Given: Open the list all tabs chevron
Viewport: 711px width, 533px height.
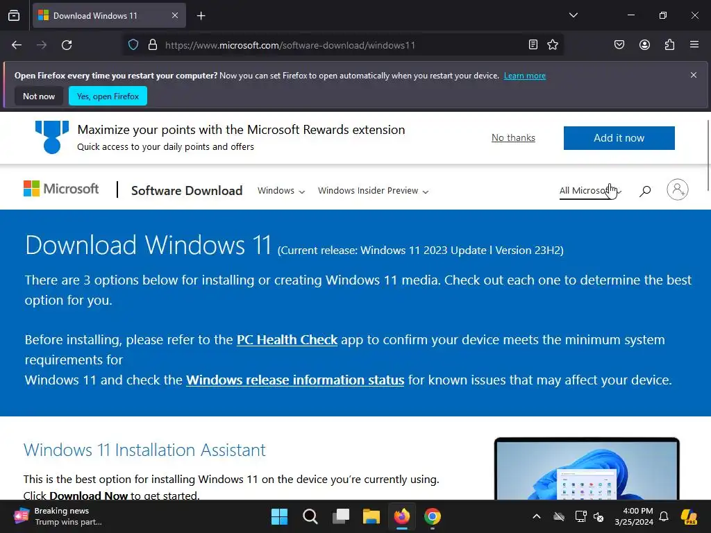Looking at the screenshot, I should 573,15.
